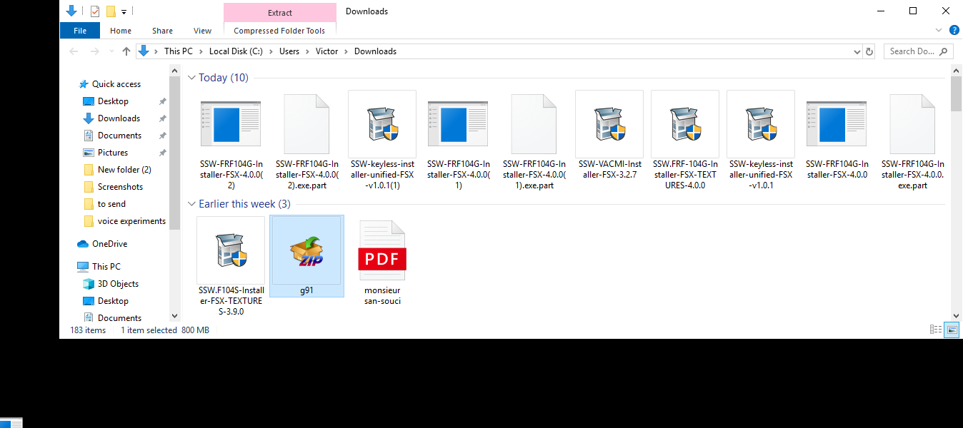
Task: Go up one folder level with the Up arrow
Action: point(126,51)
